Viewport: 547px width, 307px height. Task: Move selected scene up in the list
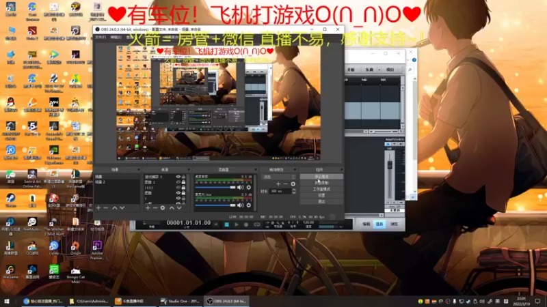click(114, 208)
